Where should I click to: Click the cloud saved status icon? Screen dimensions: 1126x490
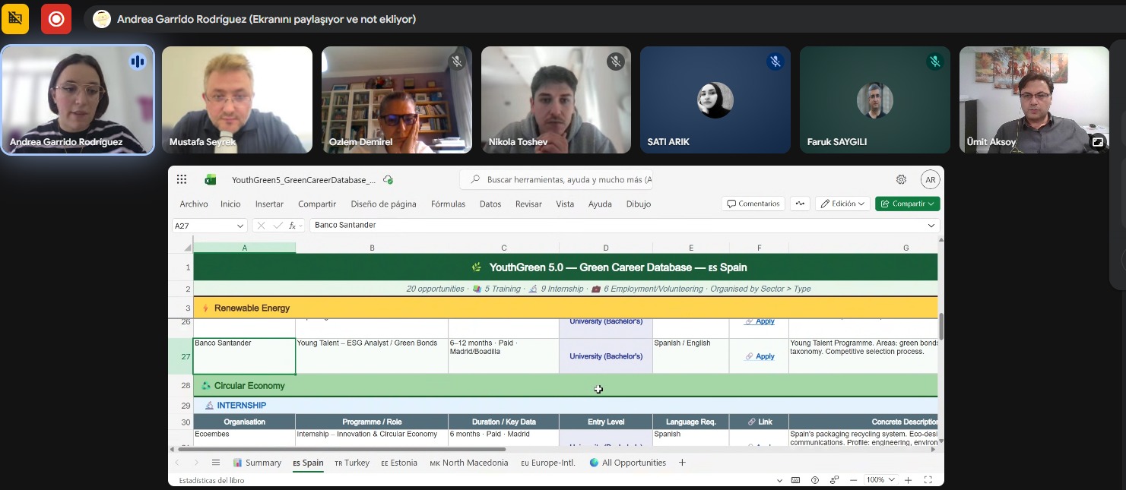click(x=389, y=180)
